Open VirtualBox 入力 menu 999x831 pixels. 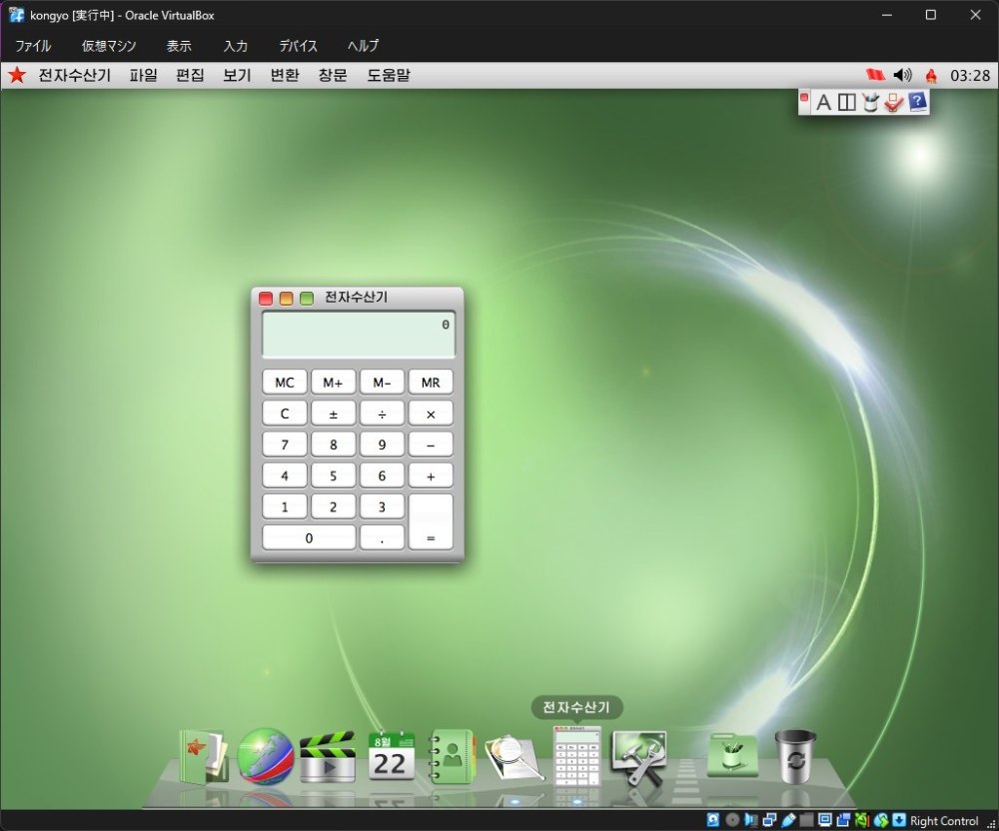click(x=236, y=46)
